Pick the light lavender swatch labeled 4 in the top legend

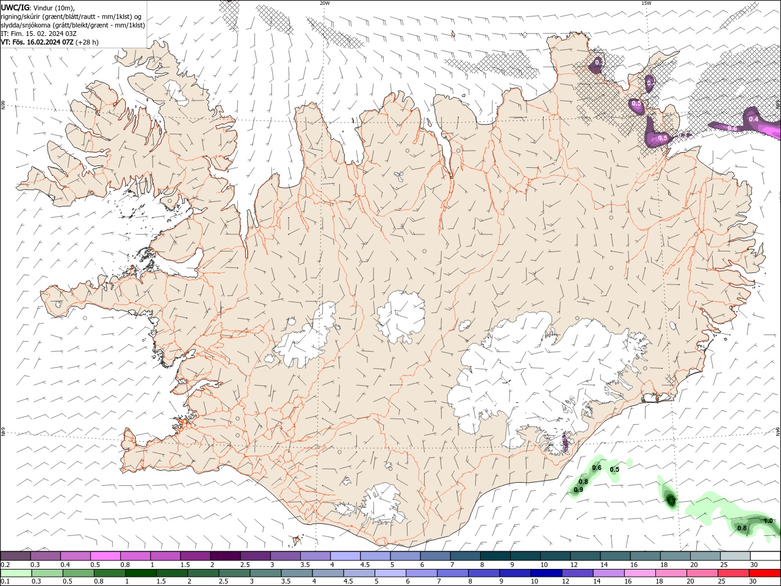345,555
